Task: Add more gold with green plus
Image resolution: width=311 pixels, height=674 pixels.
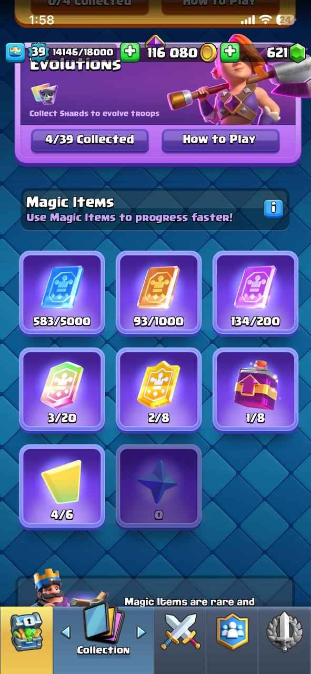Action: tap(230, 52)
